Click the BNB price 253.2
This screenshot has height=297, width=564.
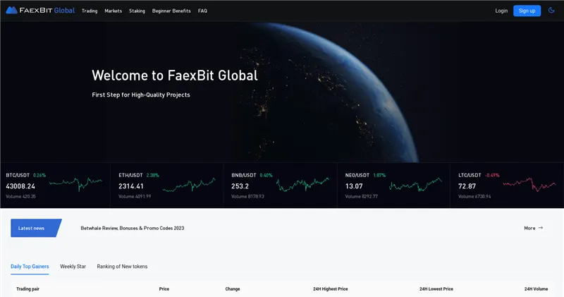click(x=240, y=186)
